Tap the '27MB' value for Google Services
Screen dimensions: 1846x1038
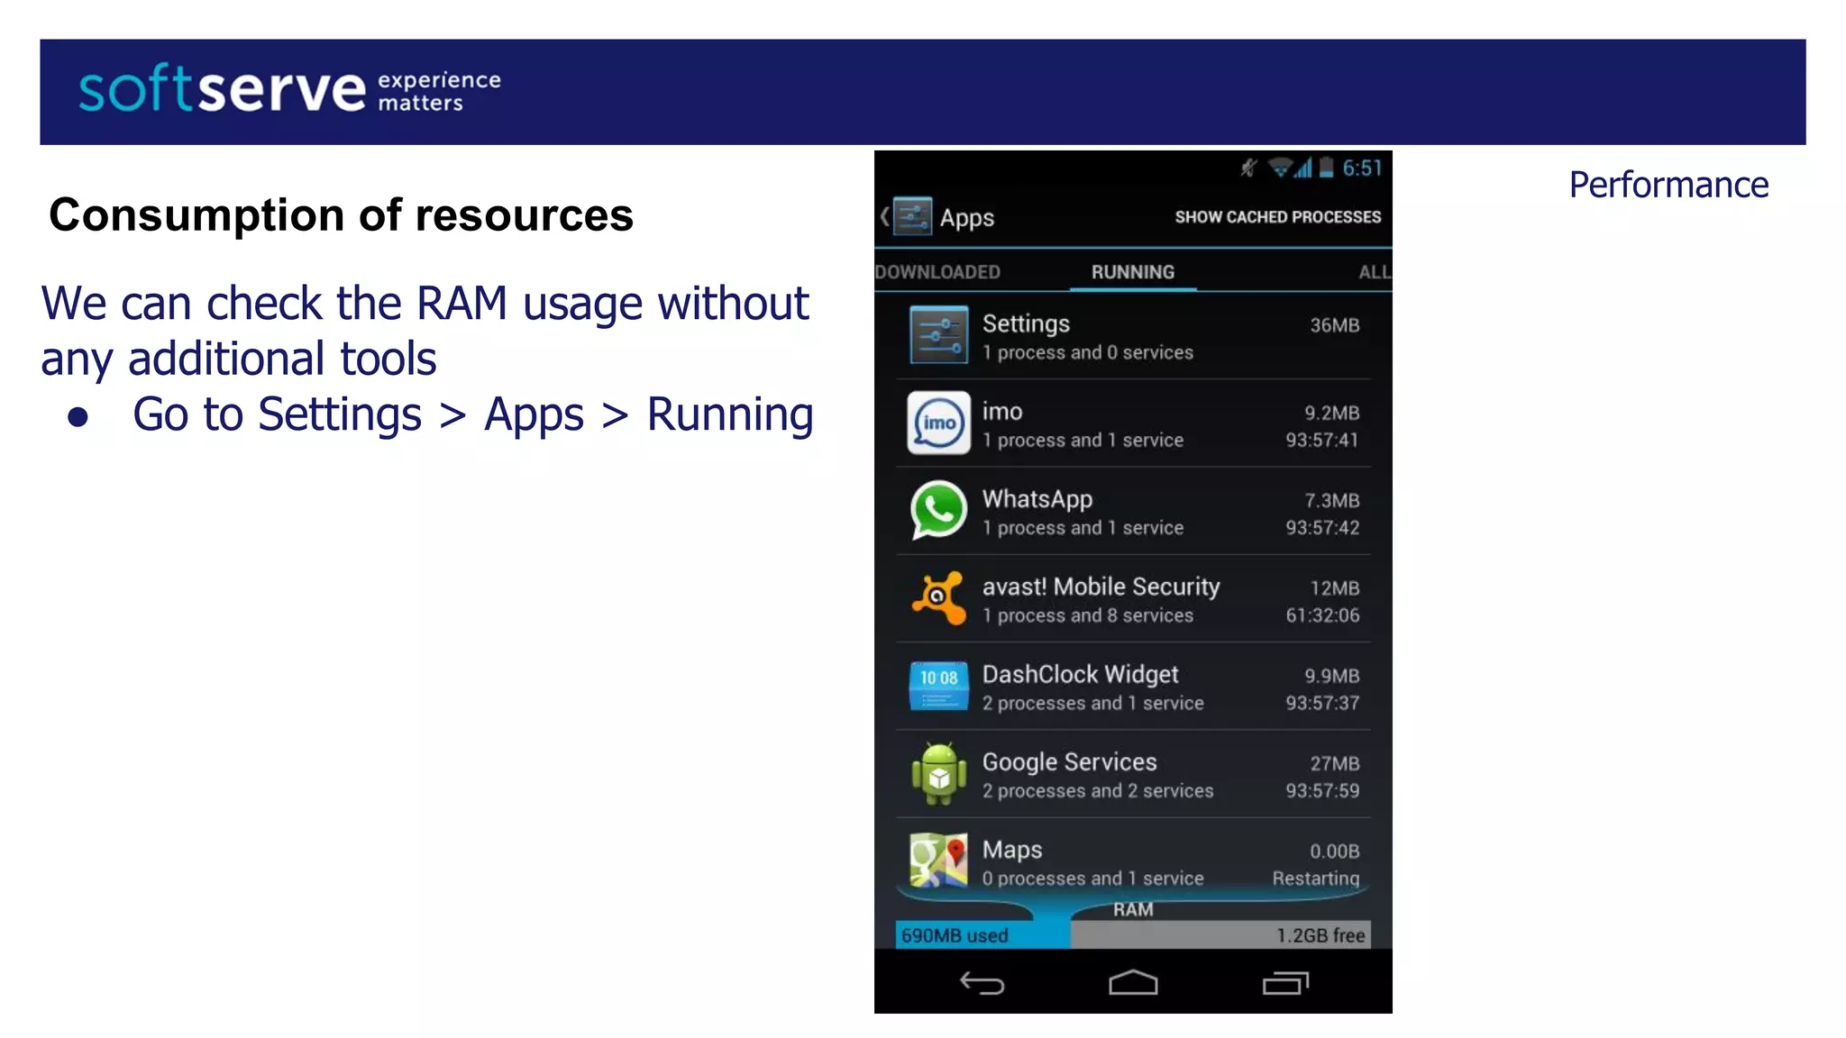1334,763
